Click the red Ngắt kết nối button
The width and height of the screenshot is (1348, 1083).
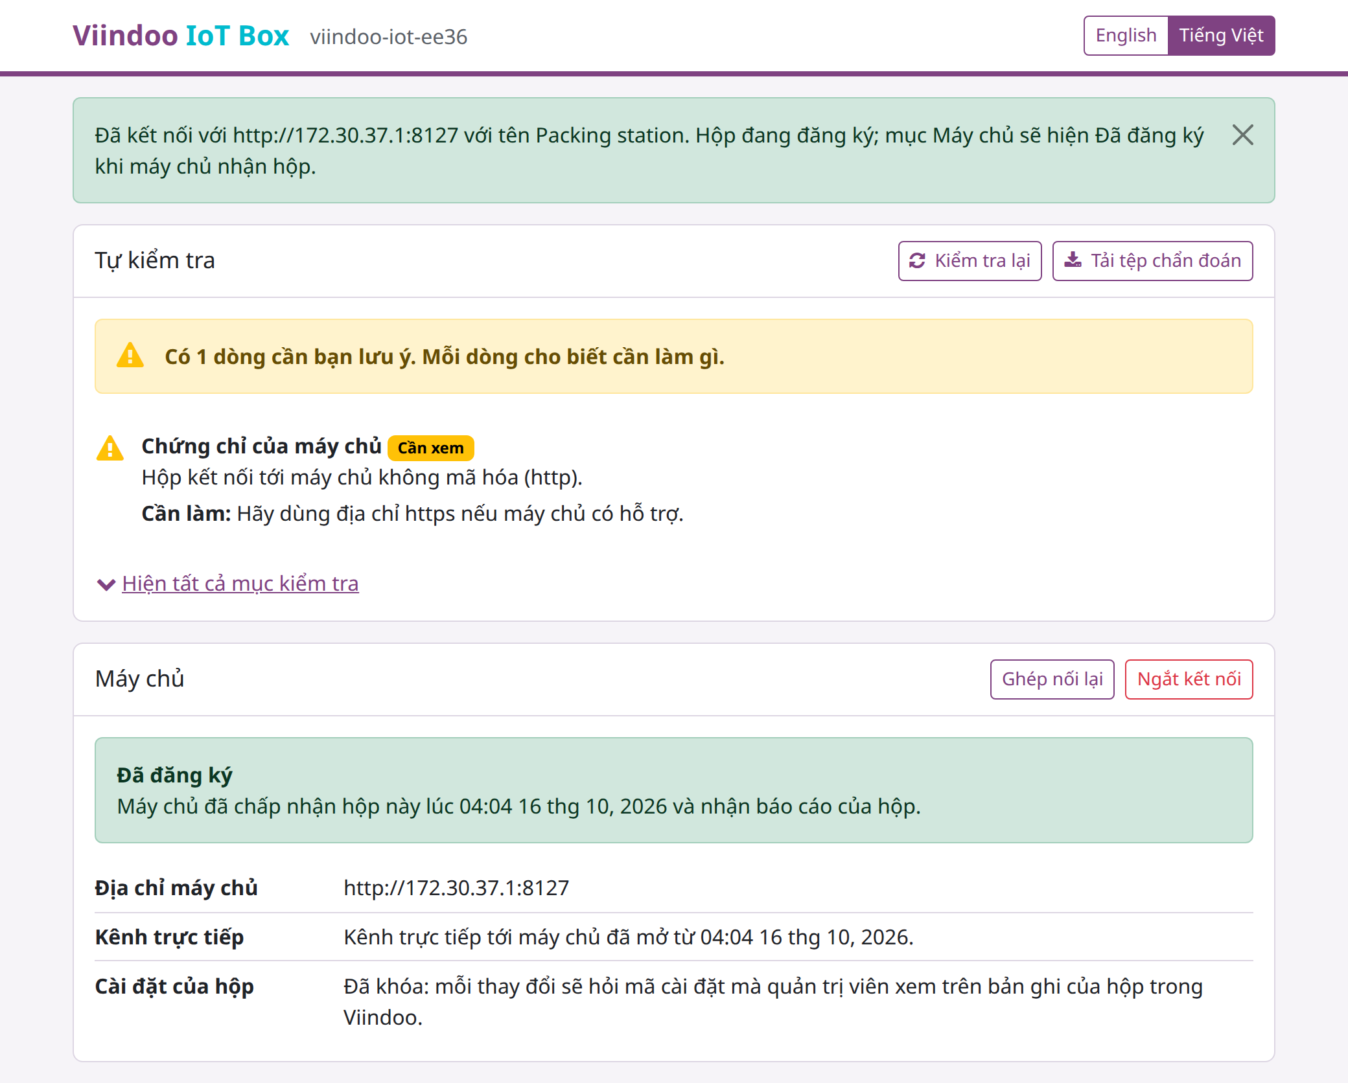point(1189,679)
